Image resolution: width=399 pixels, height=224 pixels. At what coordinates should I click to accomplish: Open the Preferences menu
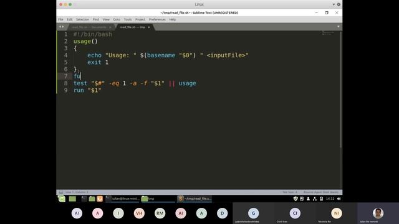click(157, 19)
